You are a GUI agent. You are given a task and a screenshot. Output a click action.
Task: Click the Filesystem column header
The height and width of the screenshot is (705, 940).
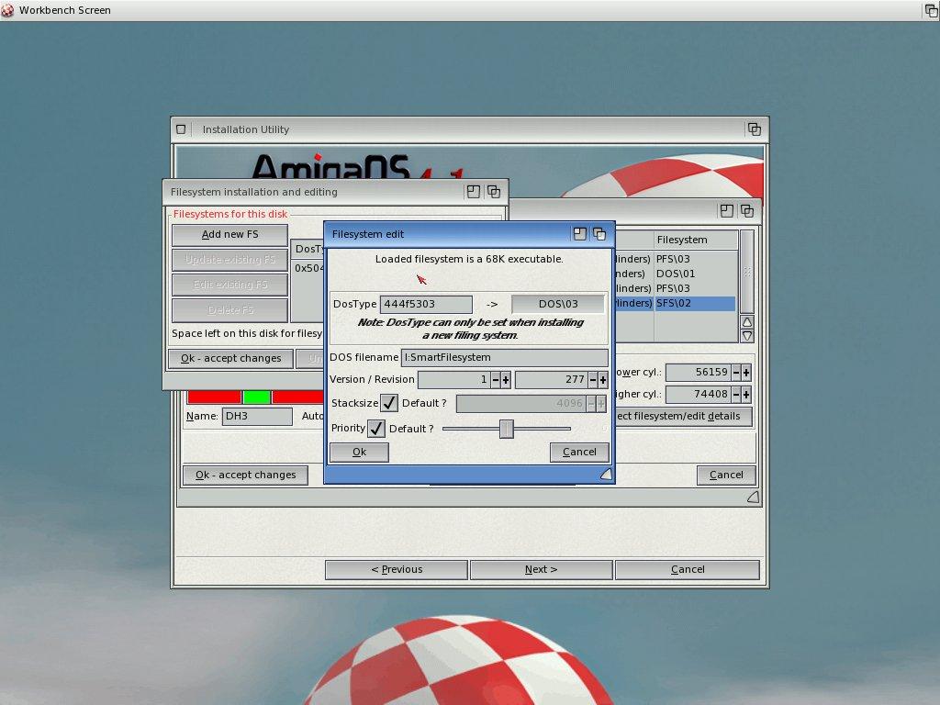(x=696, y=240)
